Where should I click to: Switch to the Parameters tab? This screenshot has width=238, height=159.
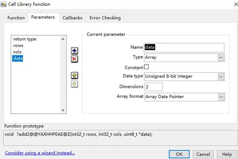coord(43,17)
